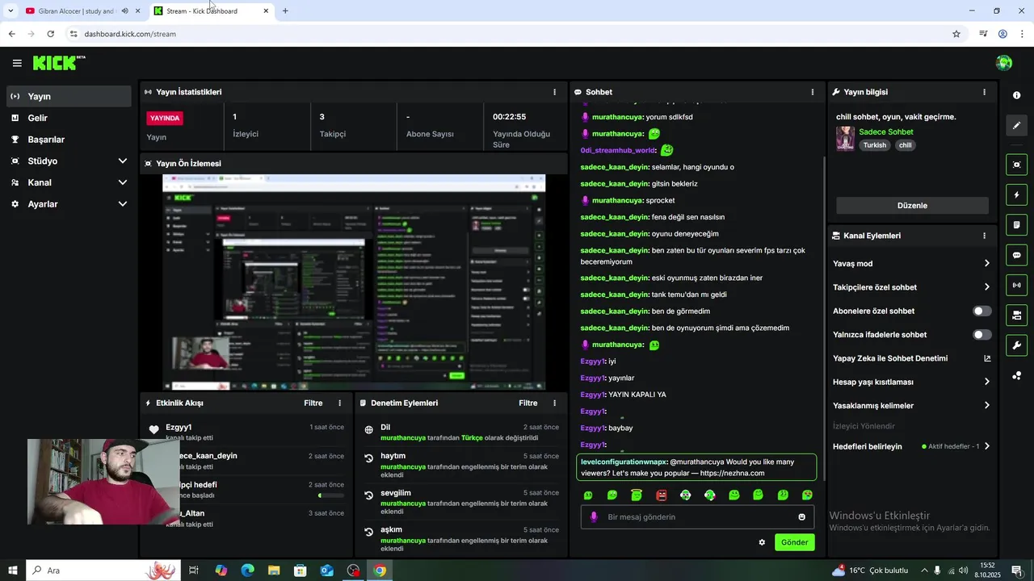Toggle Yalnızca ifadelerle sohbet switch
The height and width of the screenshot is (581, 1034).
982,335
